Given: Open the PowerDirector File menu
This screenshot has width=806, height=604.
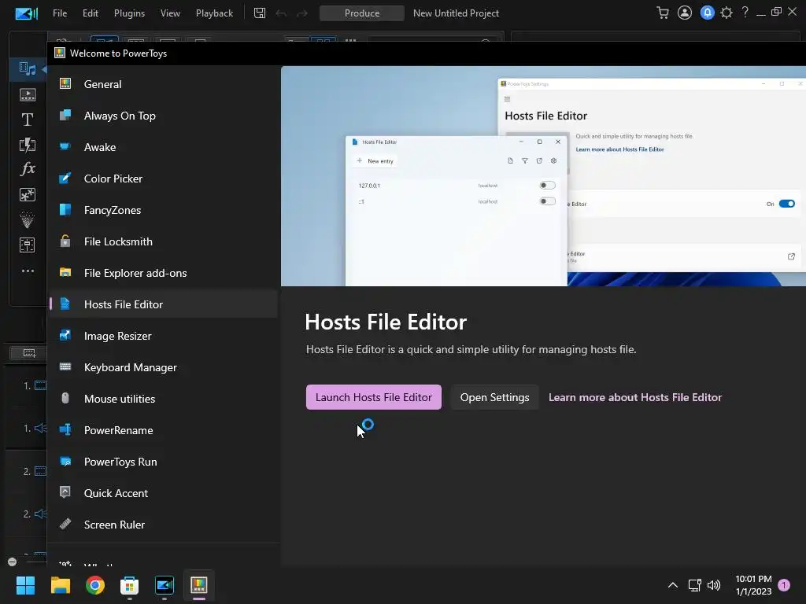Looking at the screenshot, I should [60, 13].
